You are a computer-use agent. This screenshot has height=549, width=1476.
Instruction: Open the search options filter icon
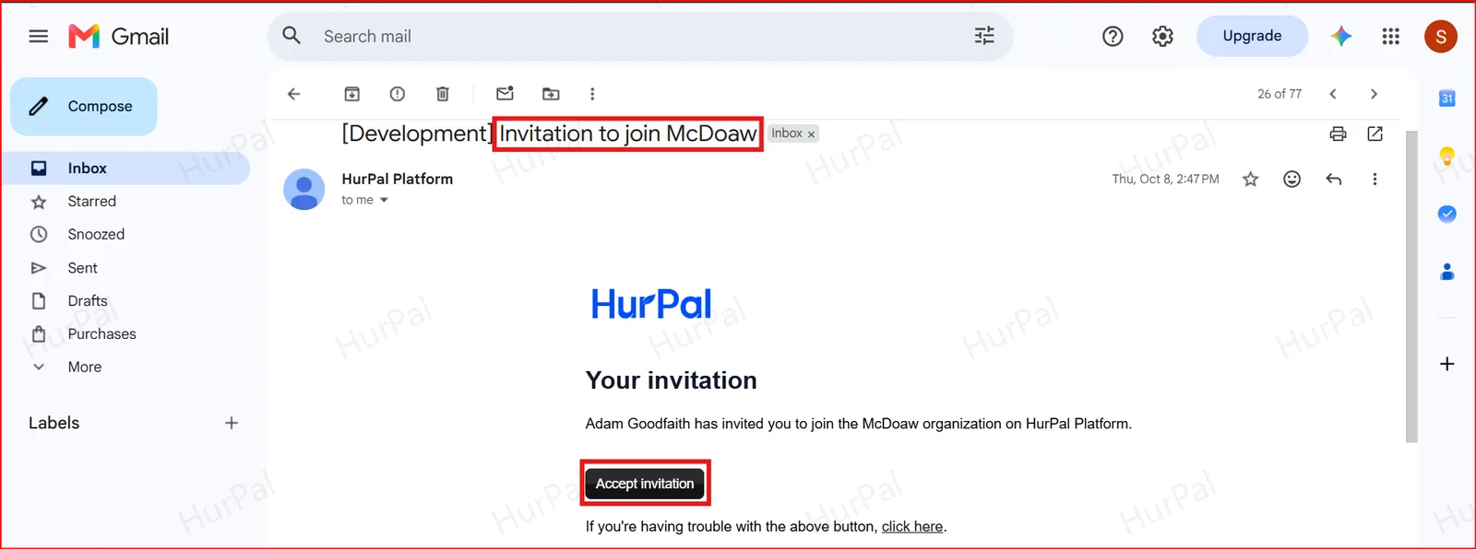pos(984,36)
